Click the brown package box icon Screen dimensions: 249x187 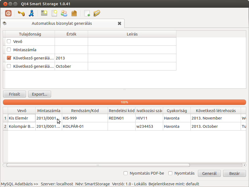coord(74,13)
